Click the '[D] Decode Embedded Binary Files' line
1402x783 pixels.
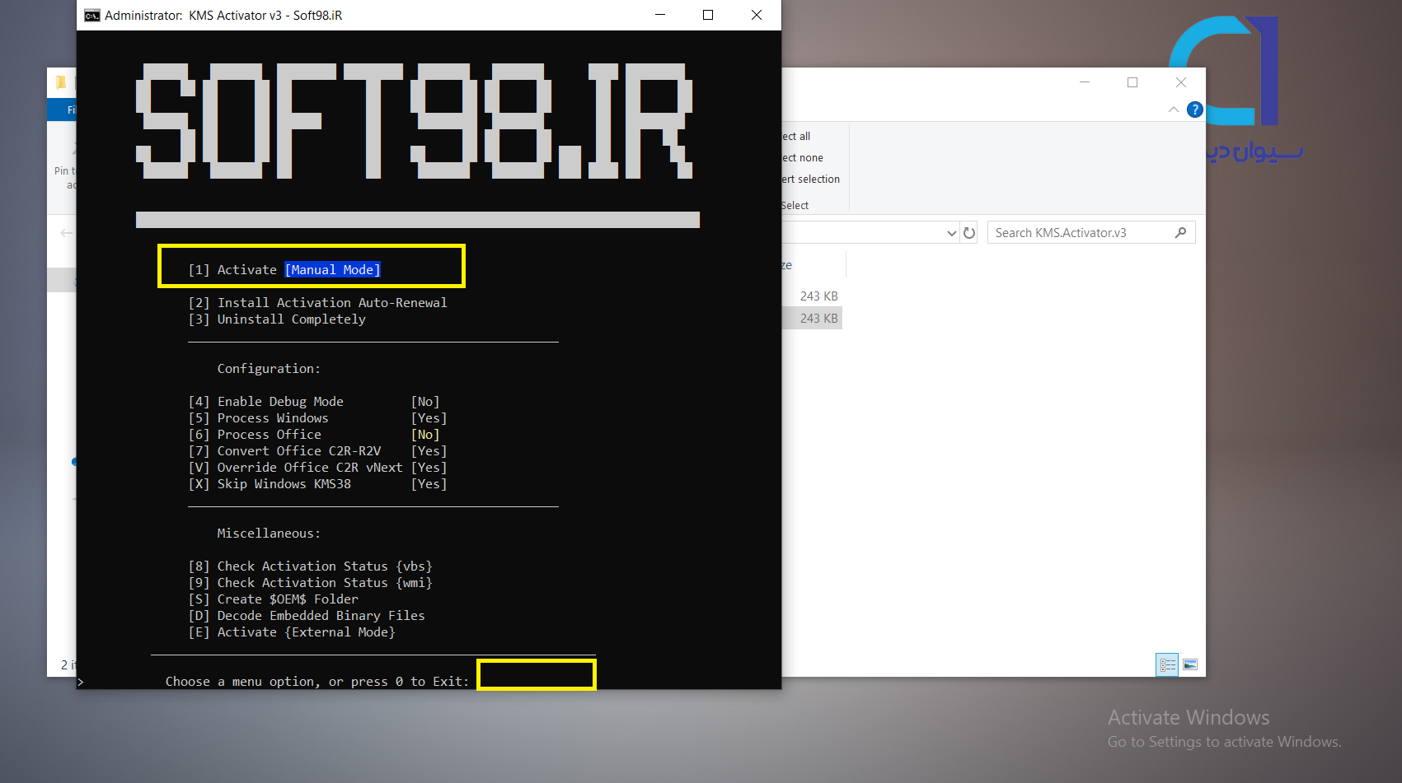(x=307, y=616)
